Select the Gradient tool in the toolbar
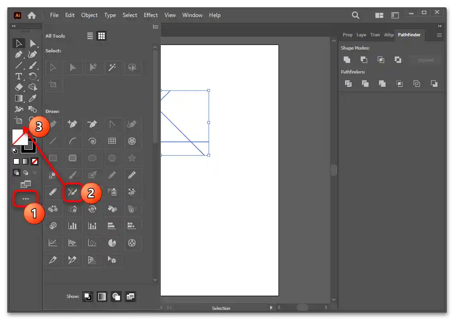 pos(19,98)
